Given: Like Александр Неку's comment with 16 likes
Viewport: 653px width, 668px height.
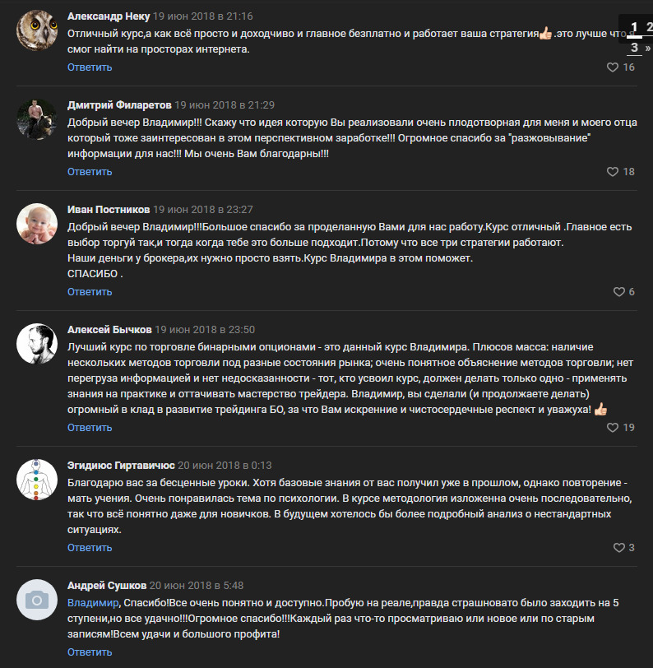Looking at the screenshot, I should click(613, 67).
